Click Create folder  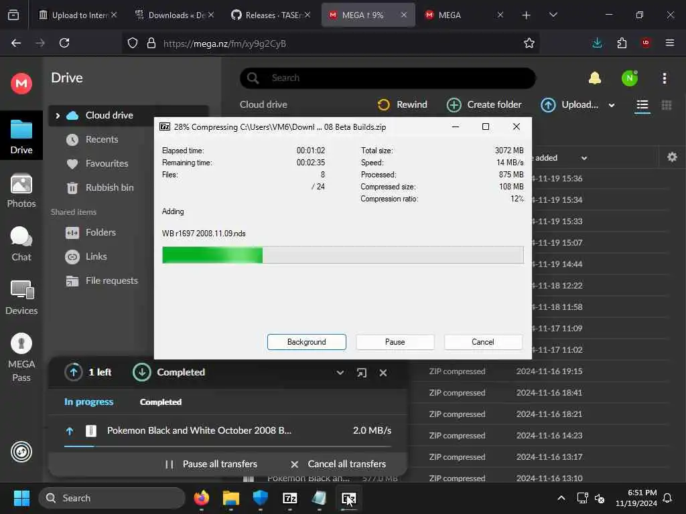click(484, 105)
